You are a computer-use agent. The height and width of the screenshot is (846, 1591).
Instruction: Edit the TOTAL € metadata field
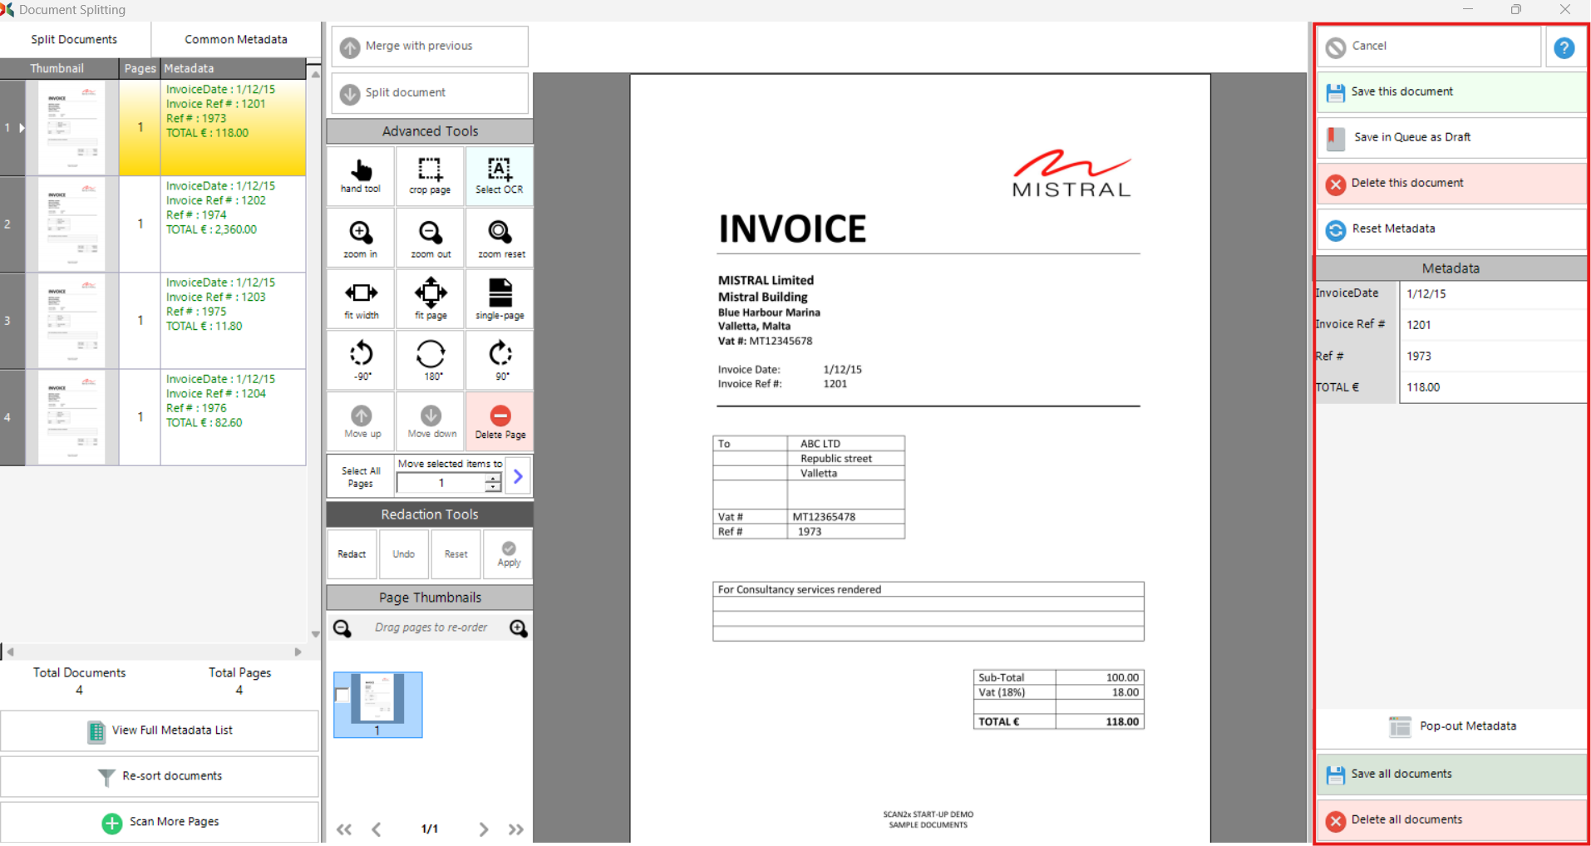pos(1491,387)
